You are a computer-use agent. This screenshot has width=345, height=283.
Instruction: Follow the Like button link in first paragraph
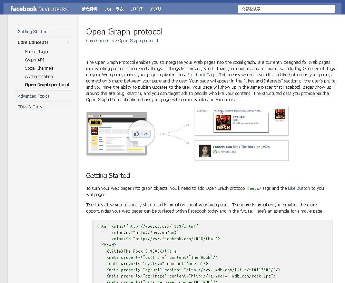coord(291,75)
